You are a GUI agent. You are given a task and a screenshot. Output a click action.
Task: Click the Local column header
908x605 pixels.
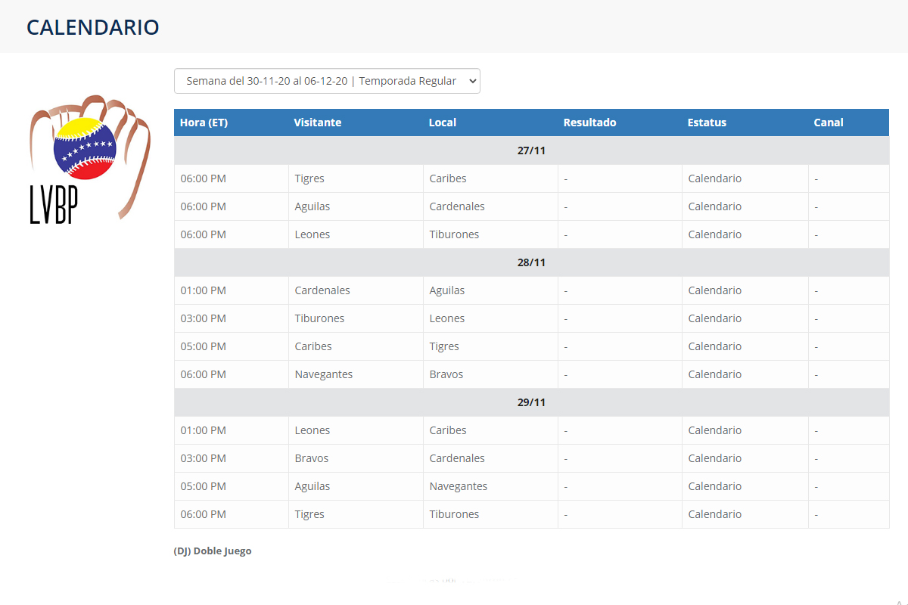(442, 123)
